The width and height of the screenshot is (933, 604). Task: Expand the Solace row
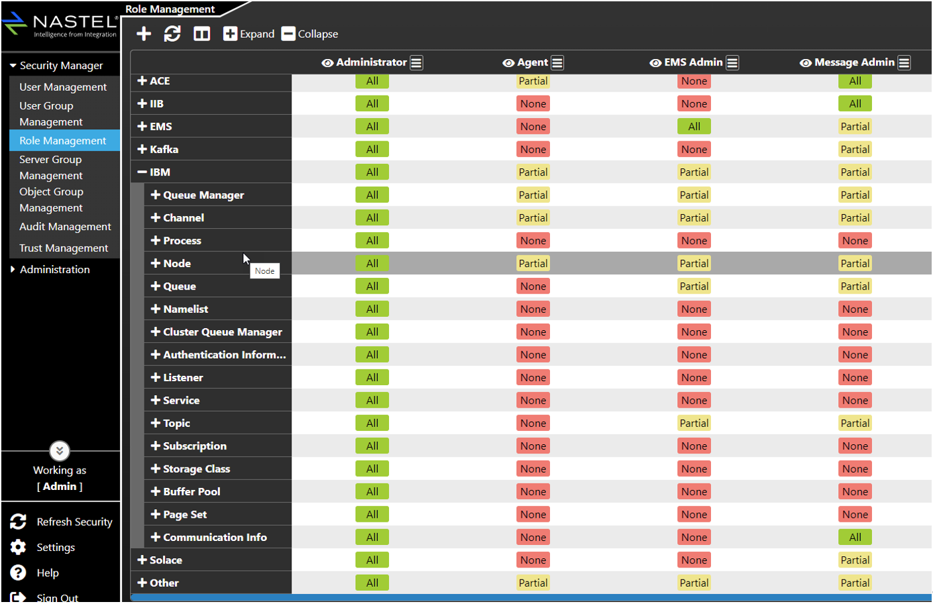[142, 560]
